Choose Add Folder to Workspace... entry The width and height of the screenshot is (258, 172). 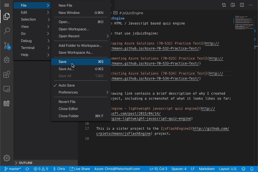81,45
